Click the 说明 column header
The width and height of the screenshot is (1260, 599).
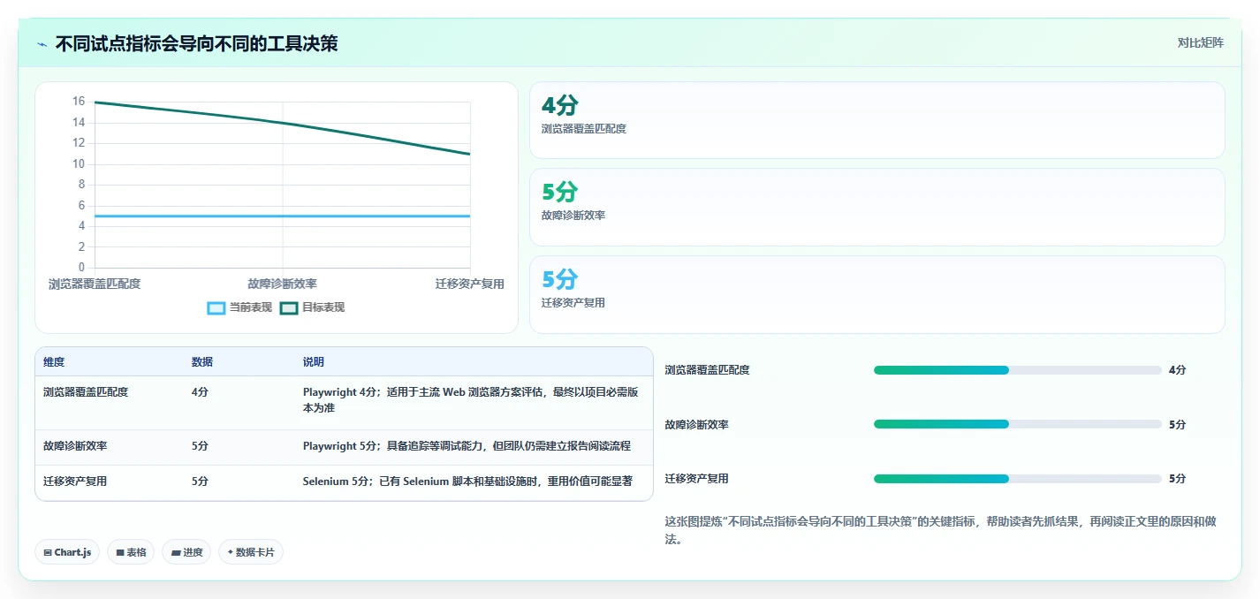[x=314, y=362]
